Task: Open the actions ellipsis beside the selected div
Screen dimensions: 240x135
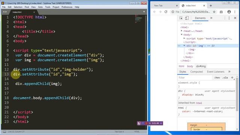Action: (x=179, y=46)
